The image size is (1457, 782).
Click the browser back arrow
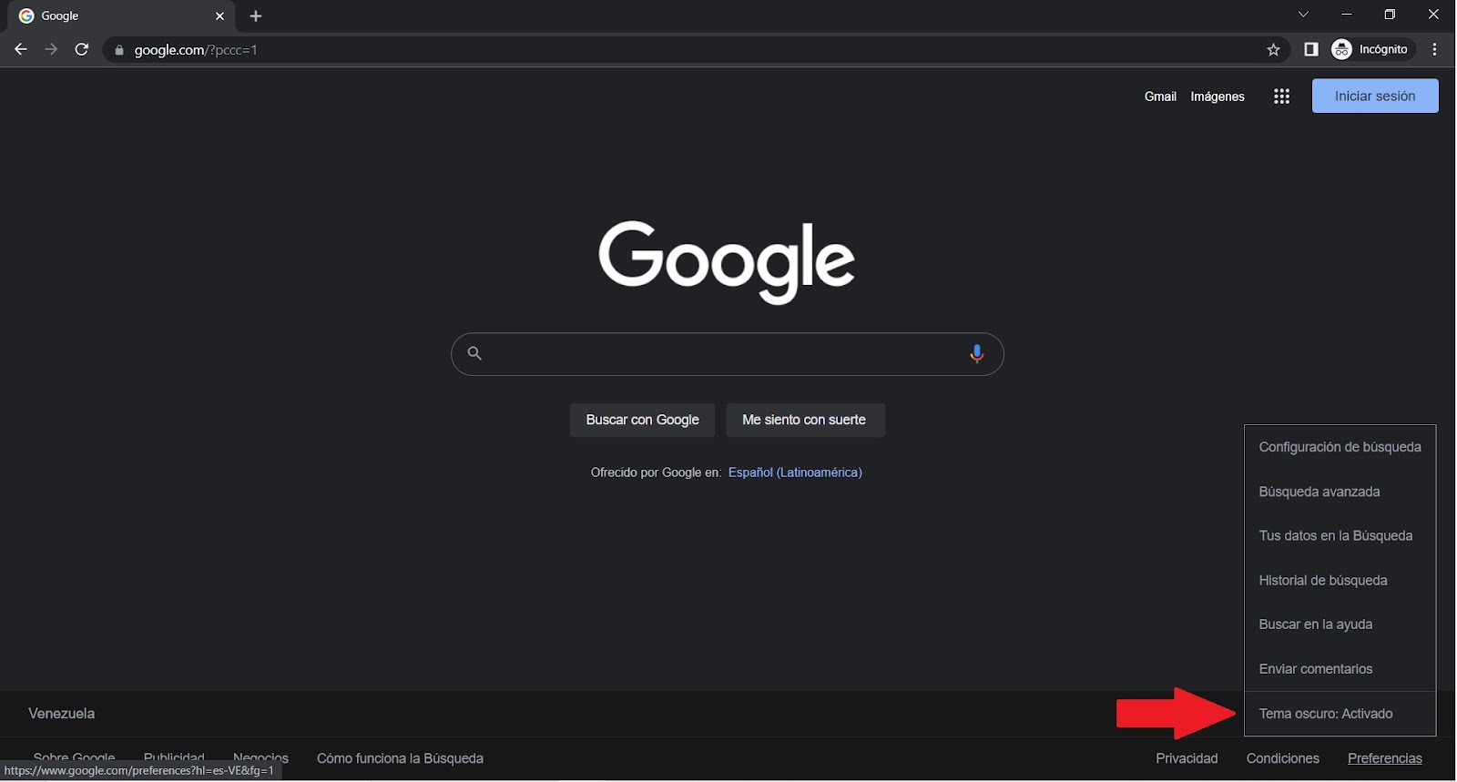(20, 49)
